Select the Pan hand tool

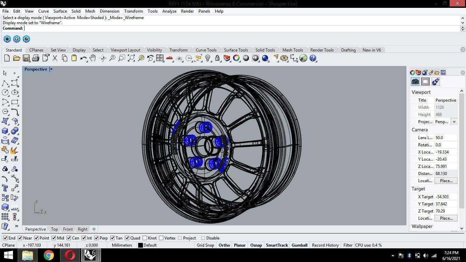tap(93, 58)
